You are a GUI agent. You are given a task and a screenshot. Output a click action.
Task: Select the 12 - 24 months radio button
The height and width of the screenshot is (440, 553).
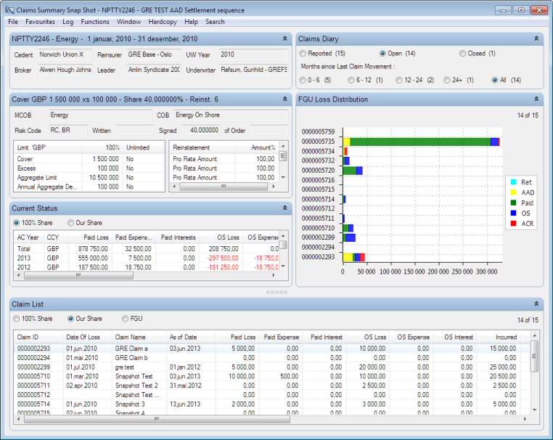click(x=399, y=80)
